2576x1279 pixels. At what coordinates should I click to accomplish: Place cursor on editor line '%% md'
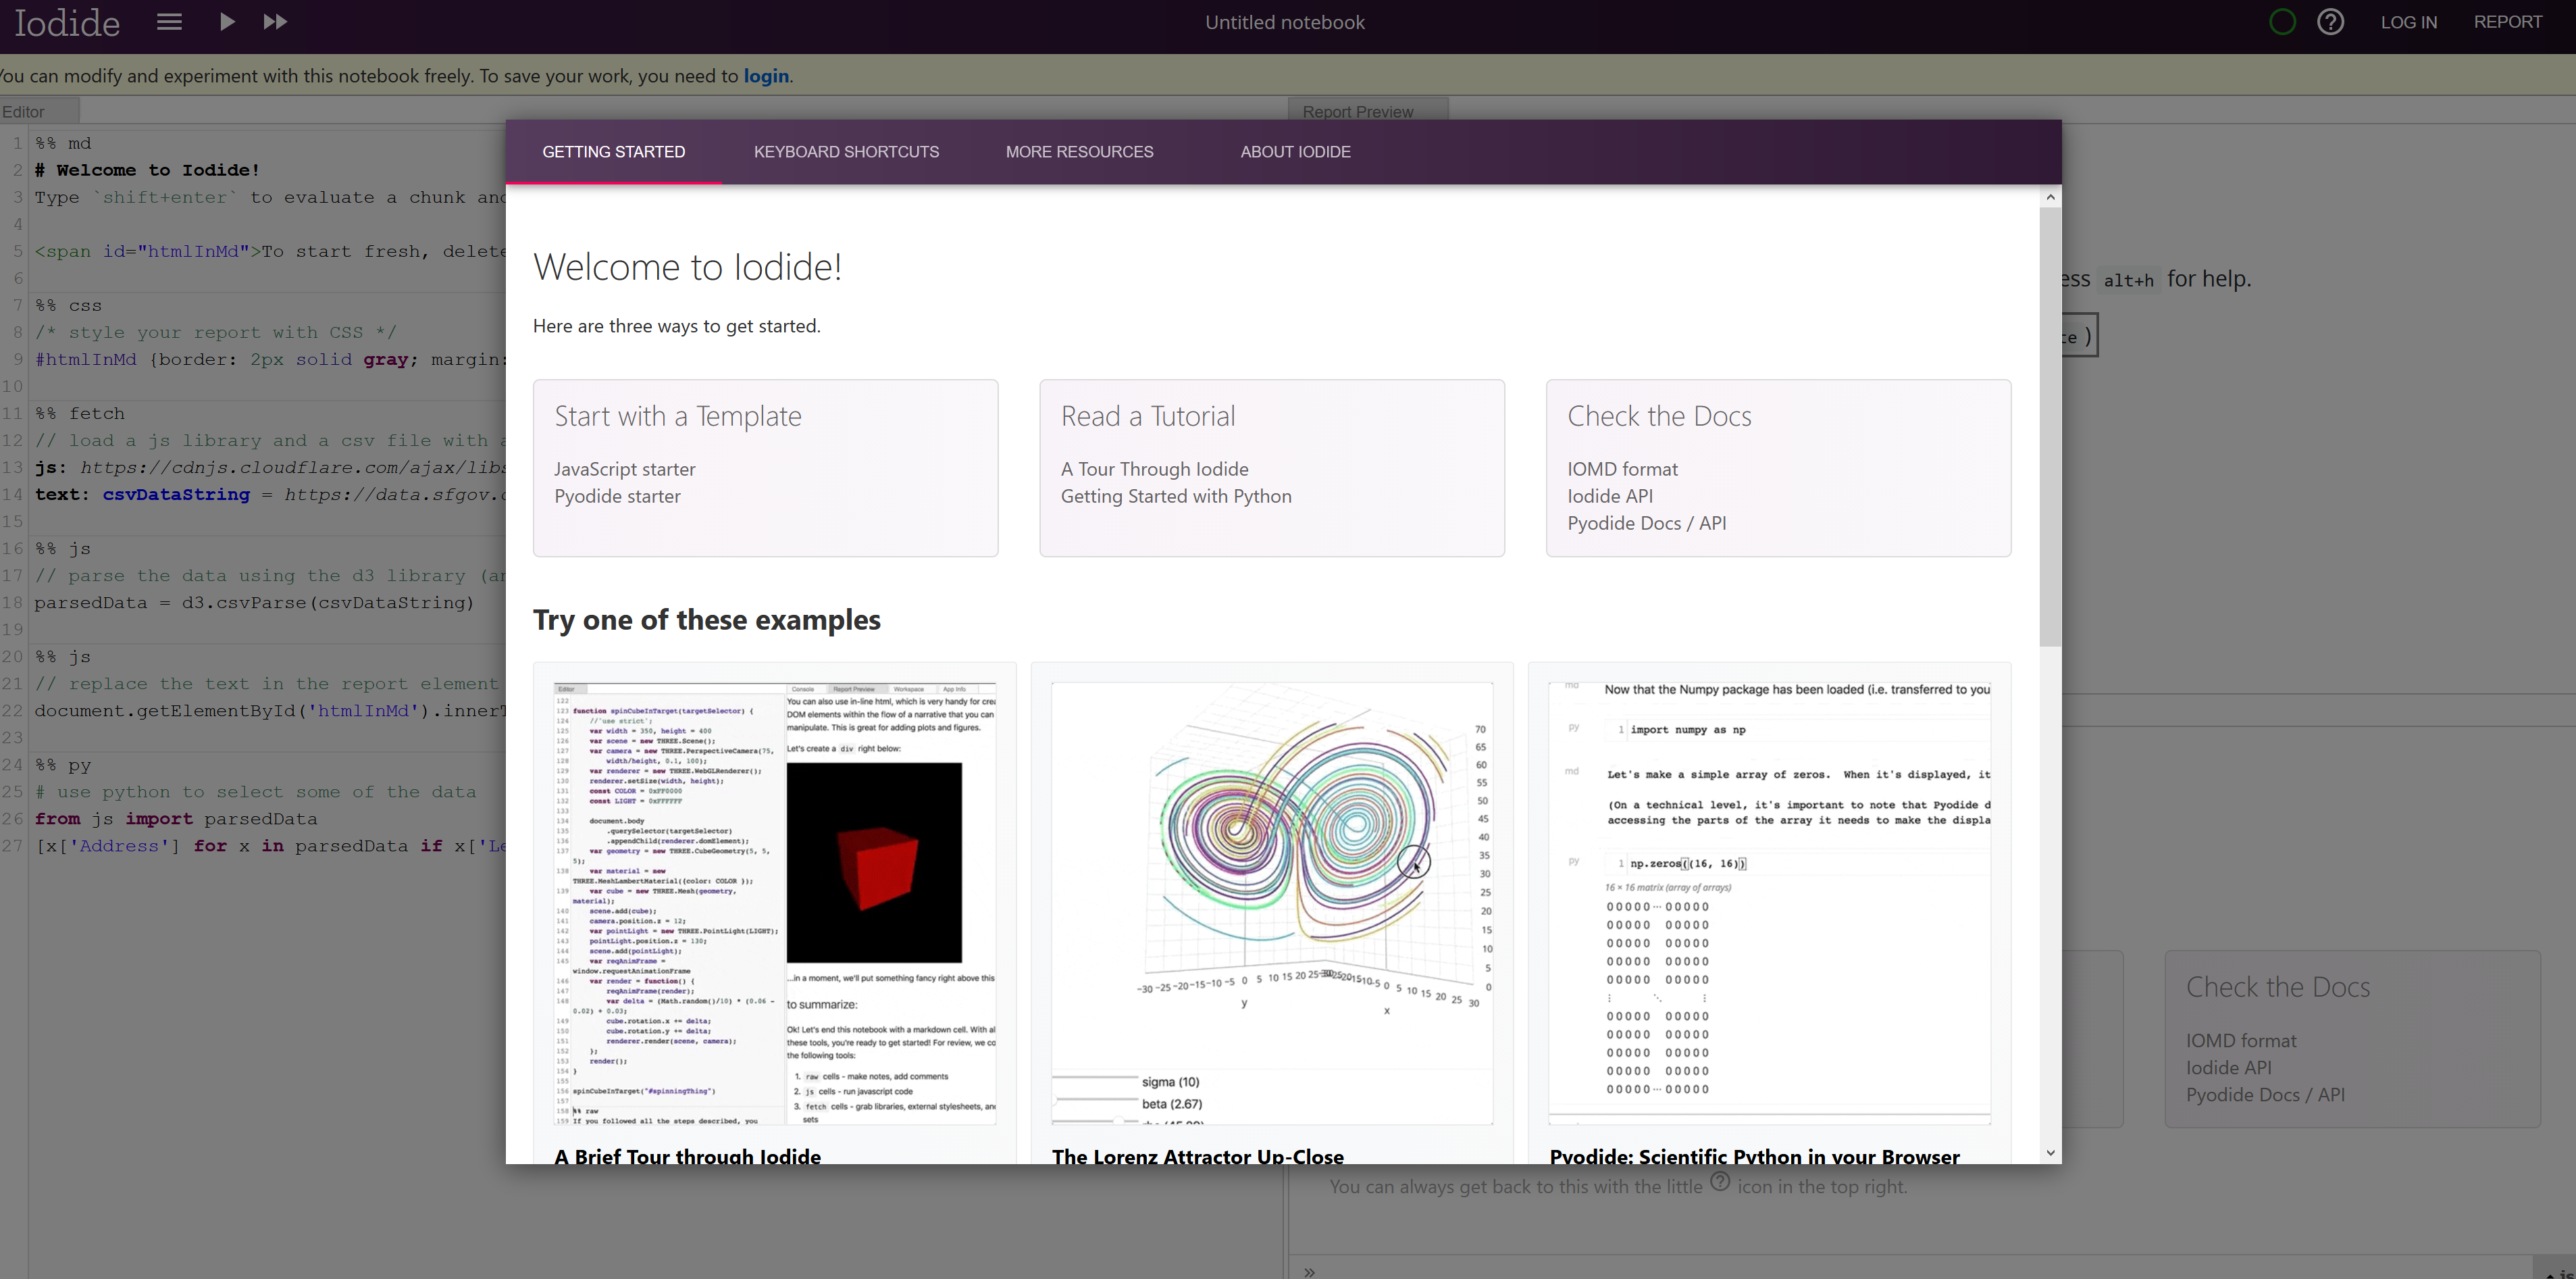[x=63, y=143]
